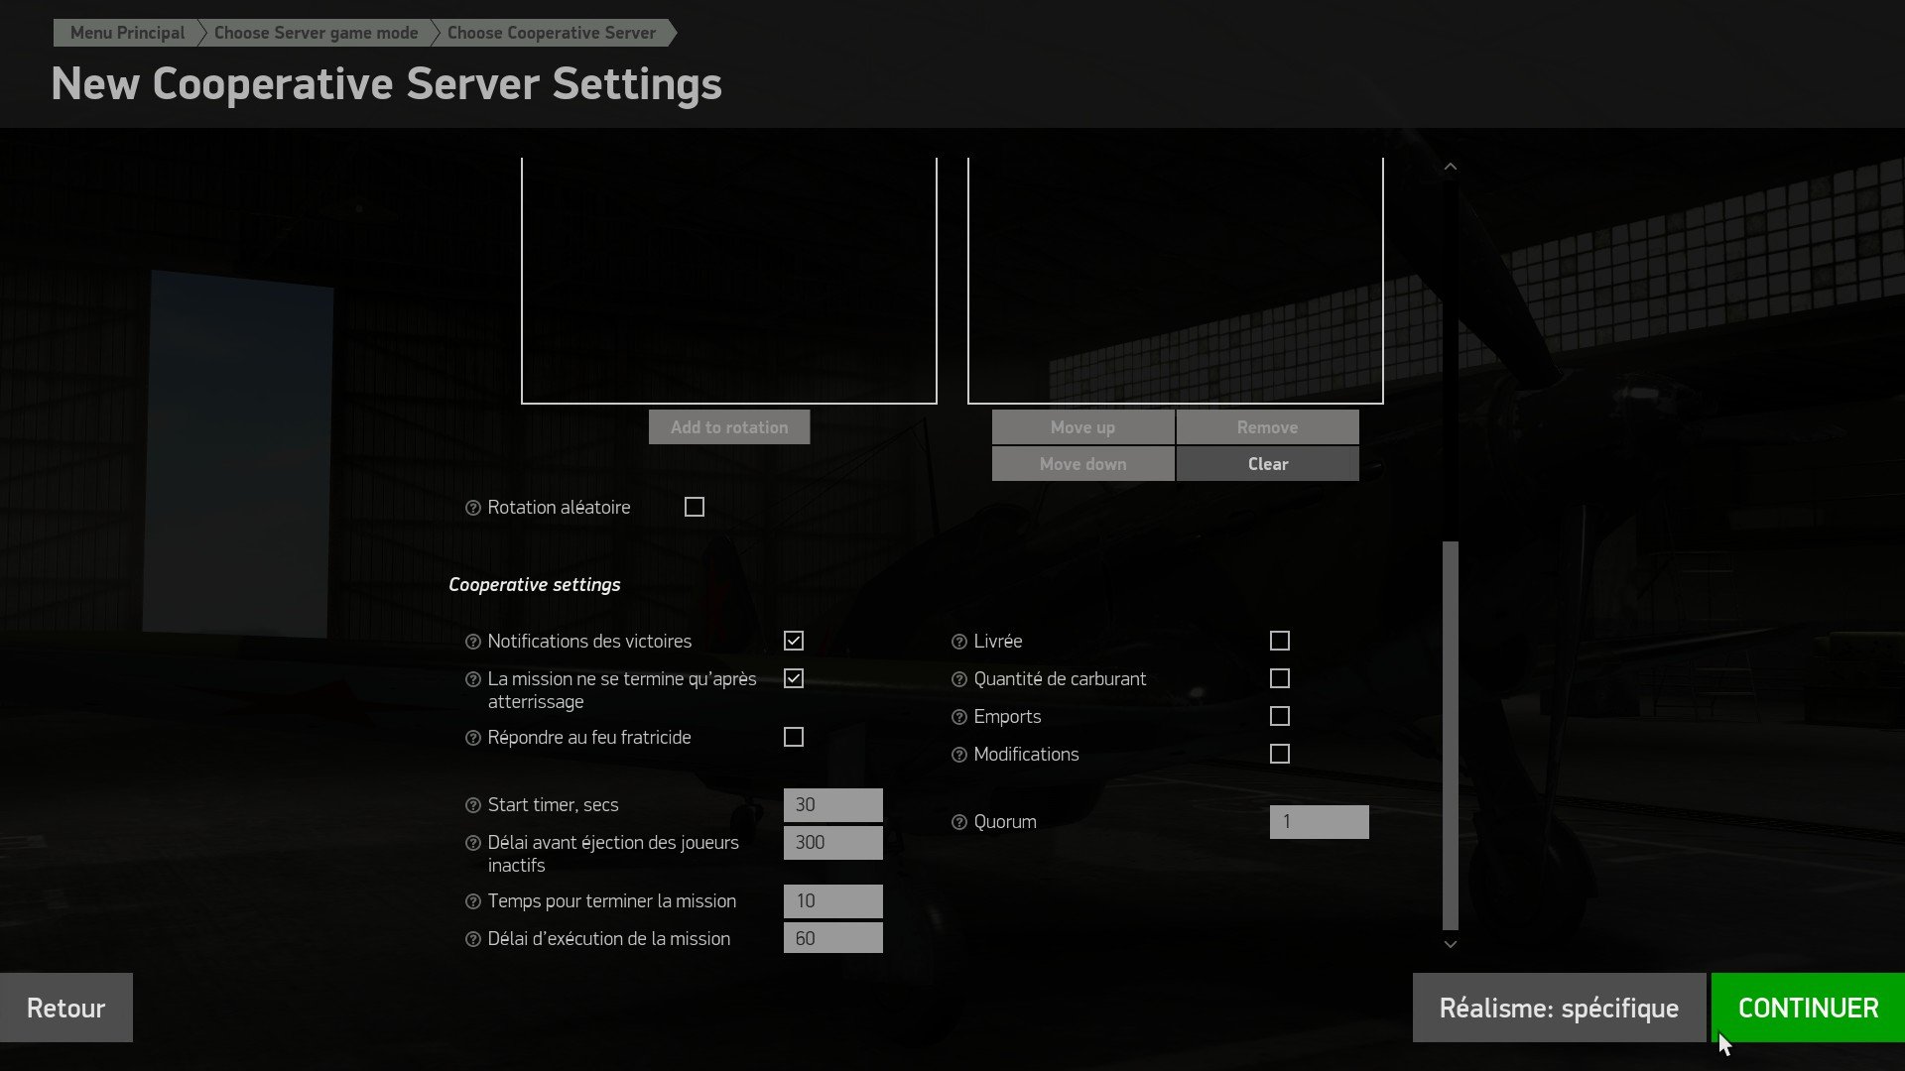Enable Répondre au feu fratricide checkbox
Screen dimensions: 1905x1071
coord(794,737)
